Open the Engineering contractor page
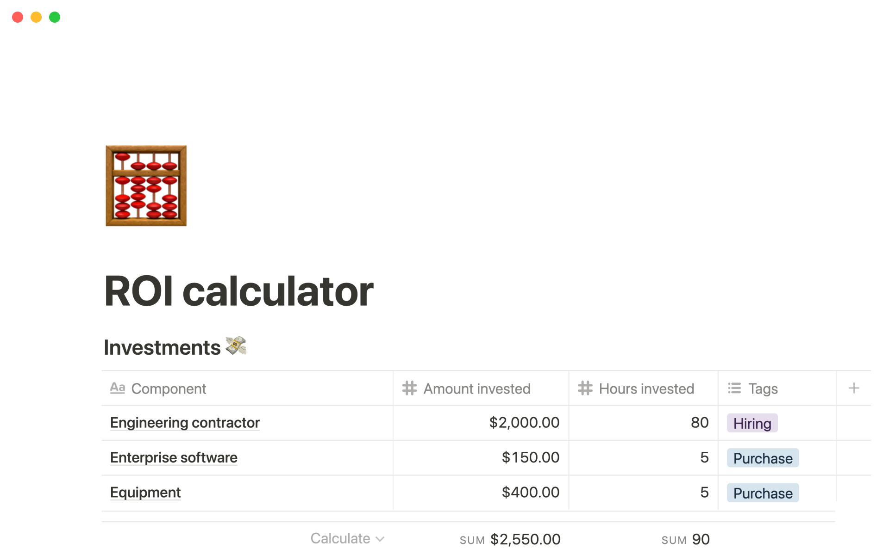Image resolution: width=889 pixels, height=555 pixels. 185,423
